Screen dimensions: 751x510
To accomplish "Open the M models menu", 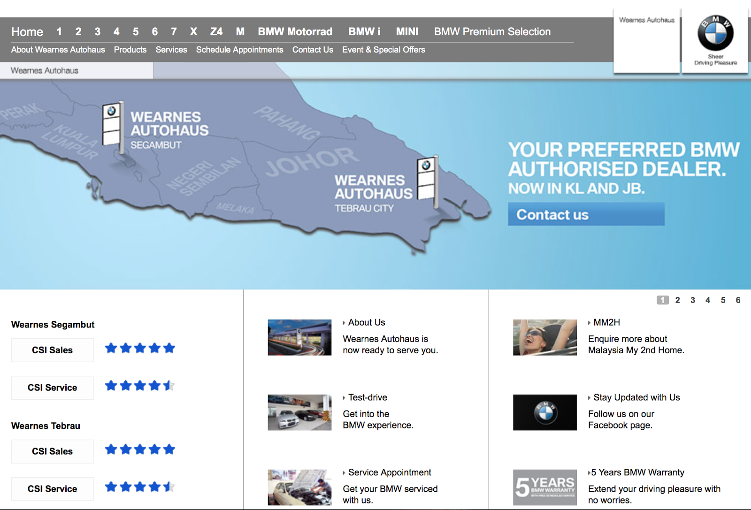I will [x=240, y=31].
